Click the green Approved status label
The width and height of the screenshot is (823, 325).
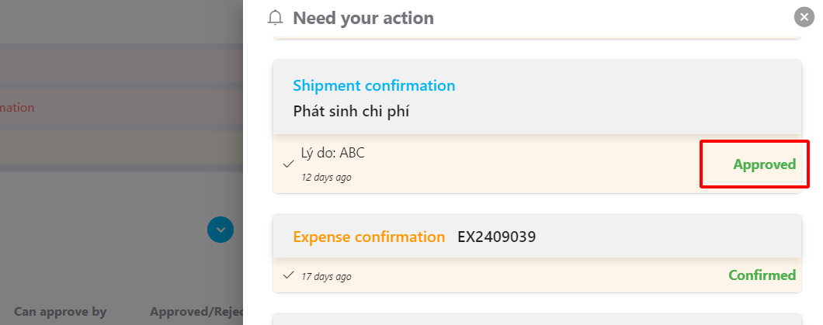click(764, 164)
